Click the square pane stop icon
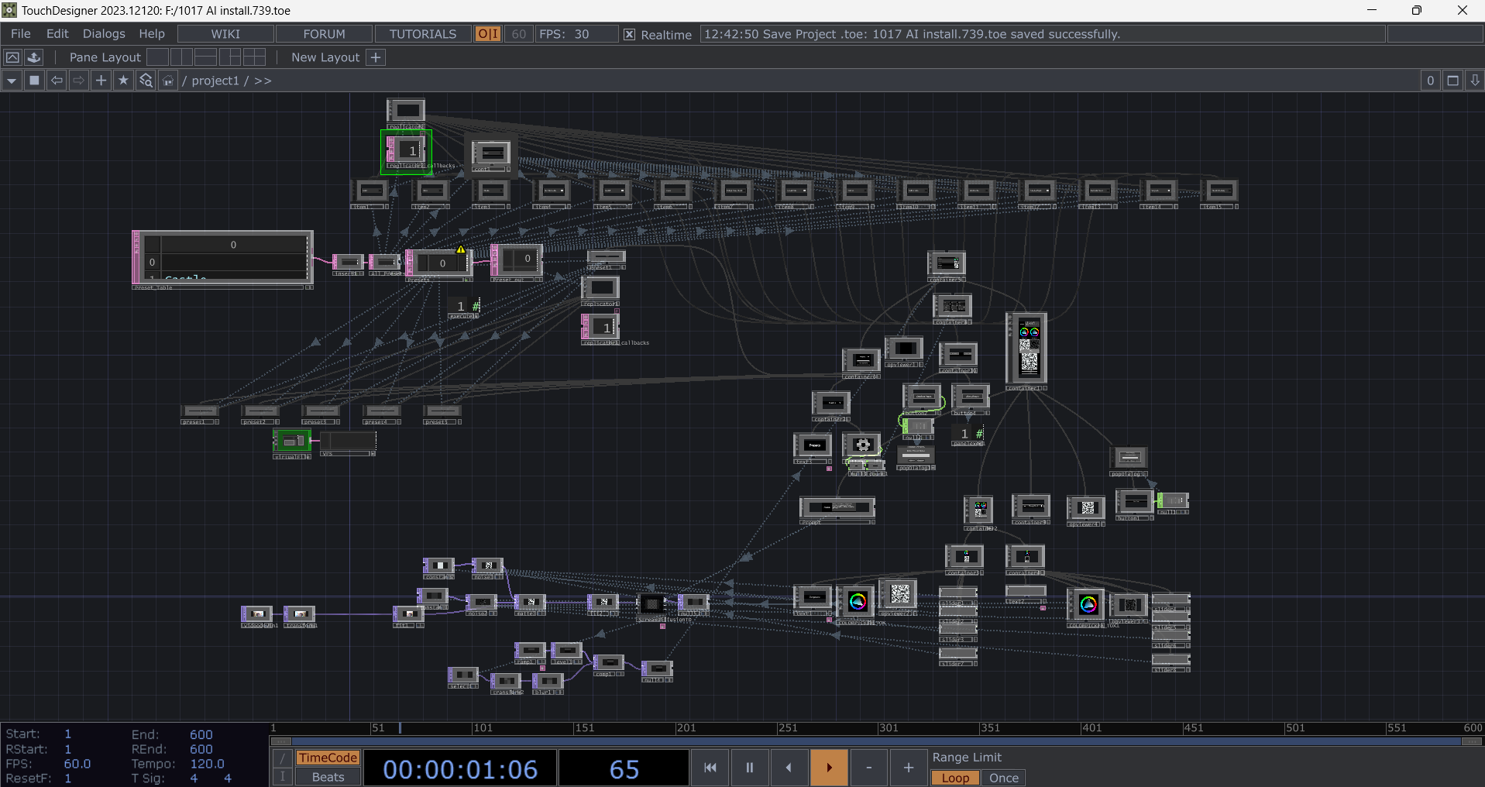 tap(34, 81)
